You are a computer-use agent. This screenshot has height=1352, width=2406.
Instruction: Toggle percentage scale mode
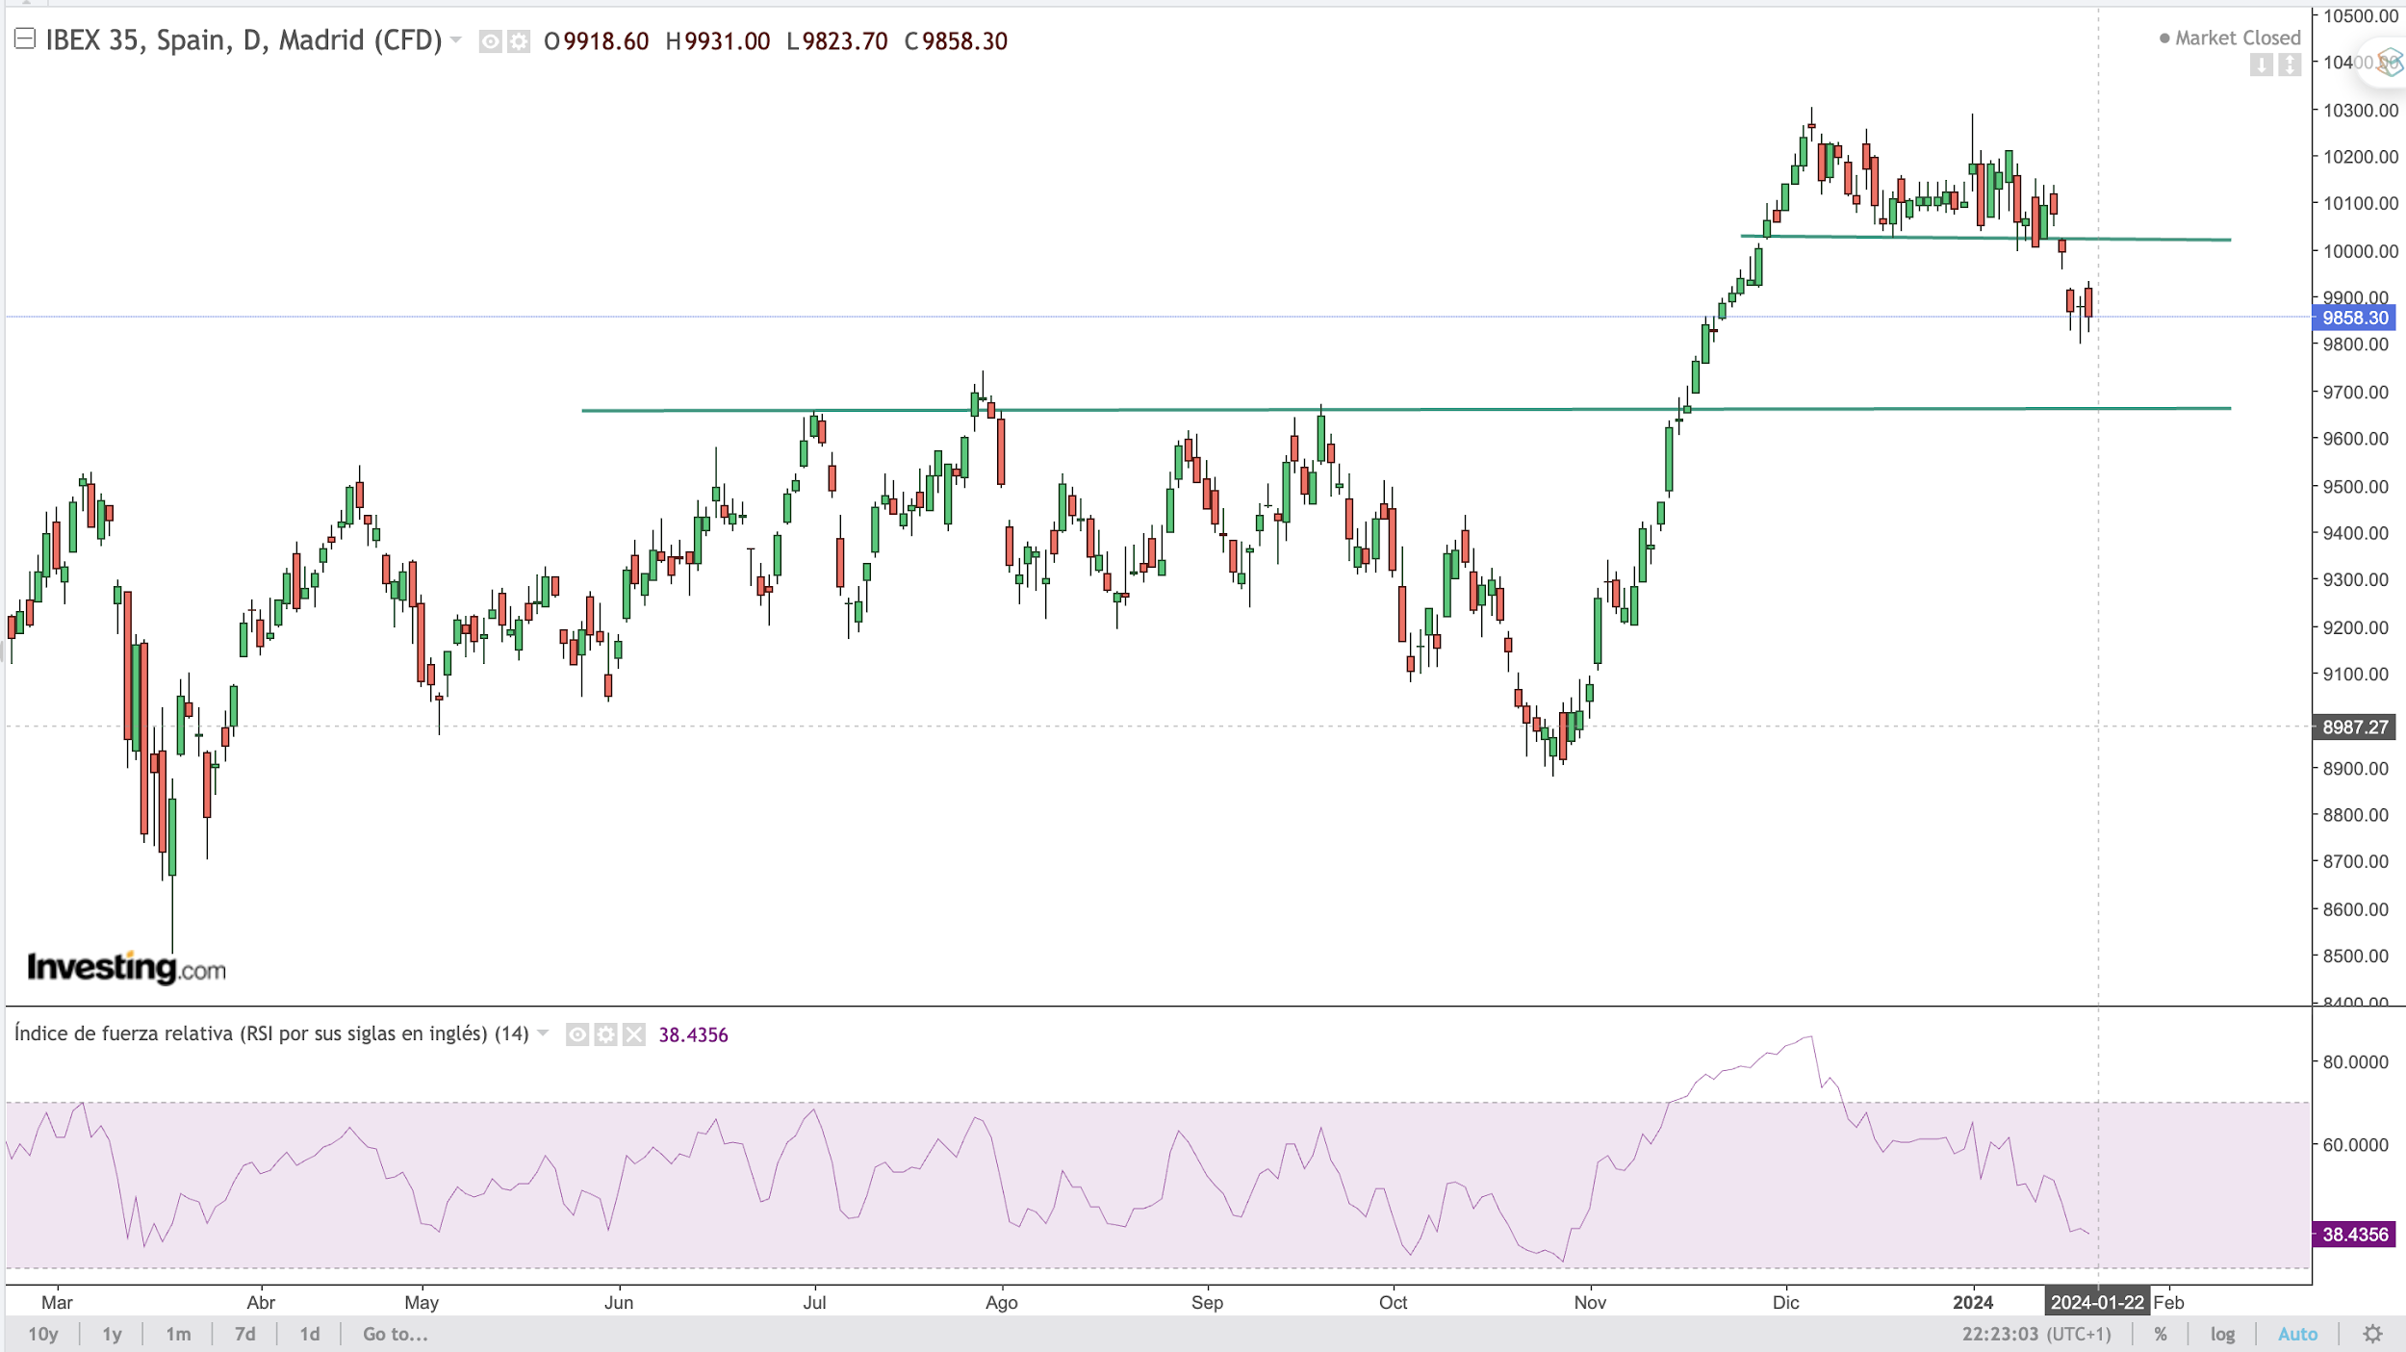coord(2161,1334)
